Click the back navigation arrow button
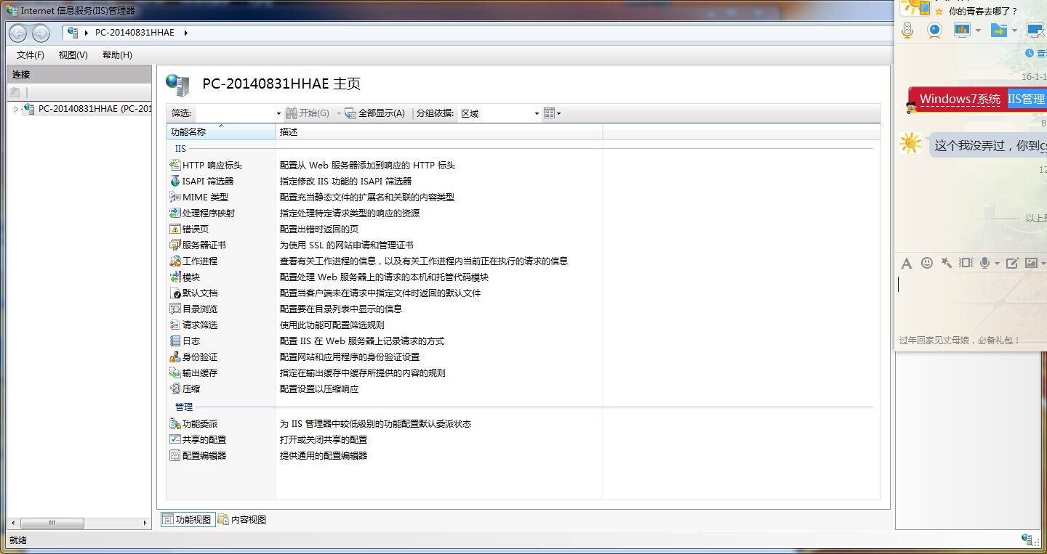The width and height of the screenshot is (1047, 554). point(18,33)
